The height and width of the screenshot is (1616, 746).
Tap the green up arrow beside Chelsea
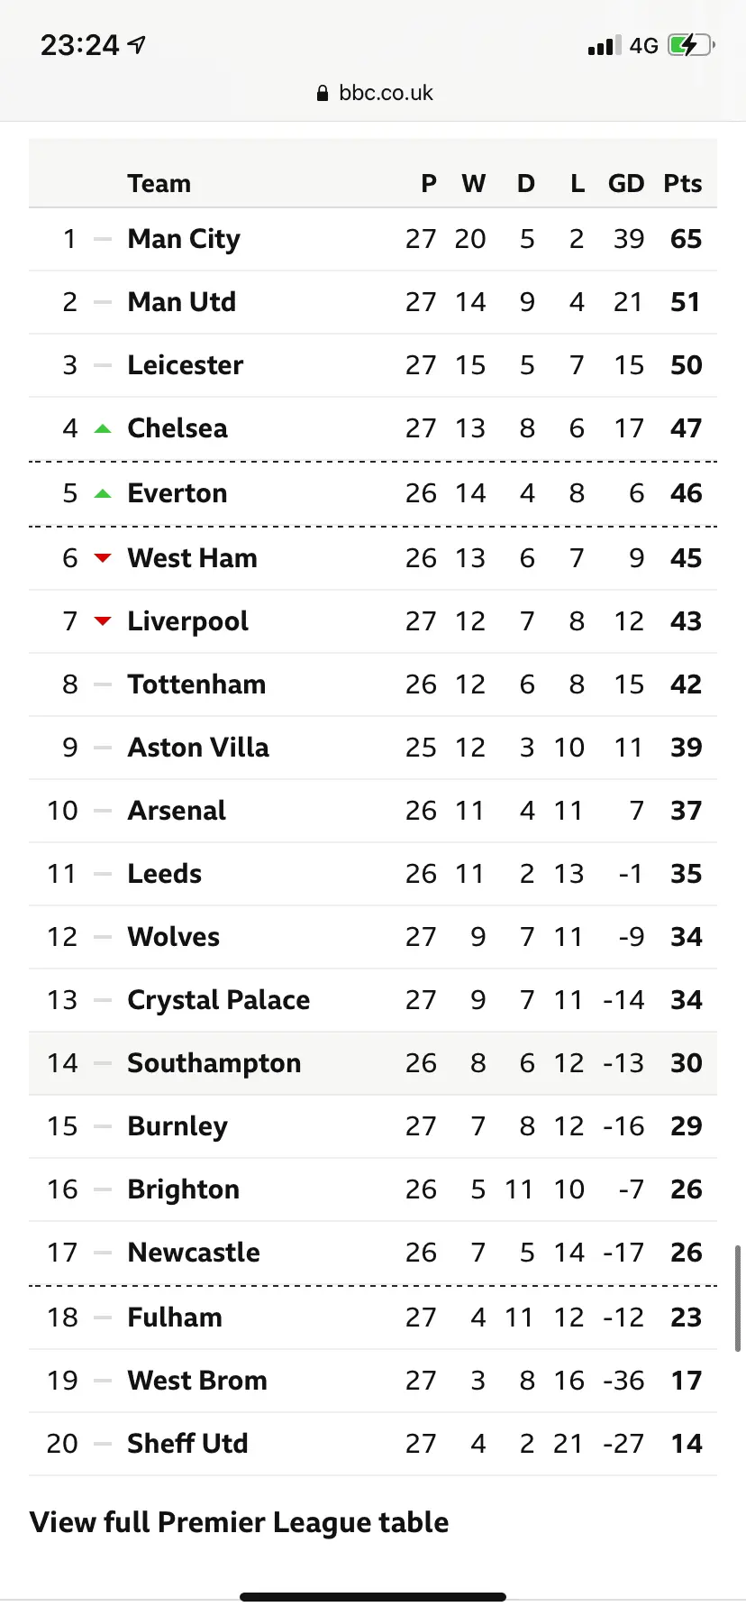pos(103,428)
